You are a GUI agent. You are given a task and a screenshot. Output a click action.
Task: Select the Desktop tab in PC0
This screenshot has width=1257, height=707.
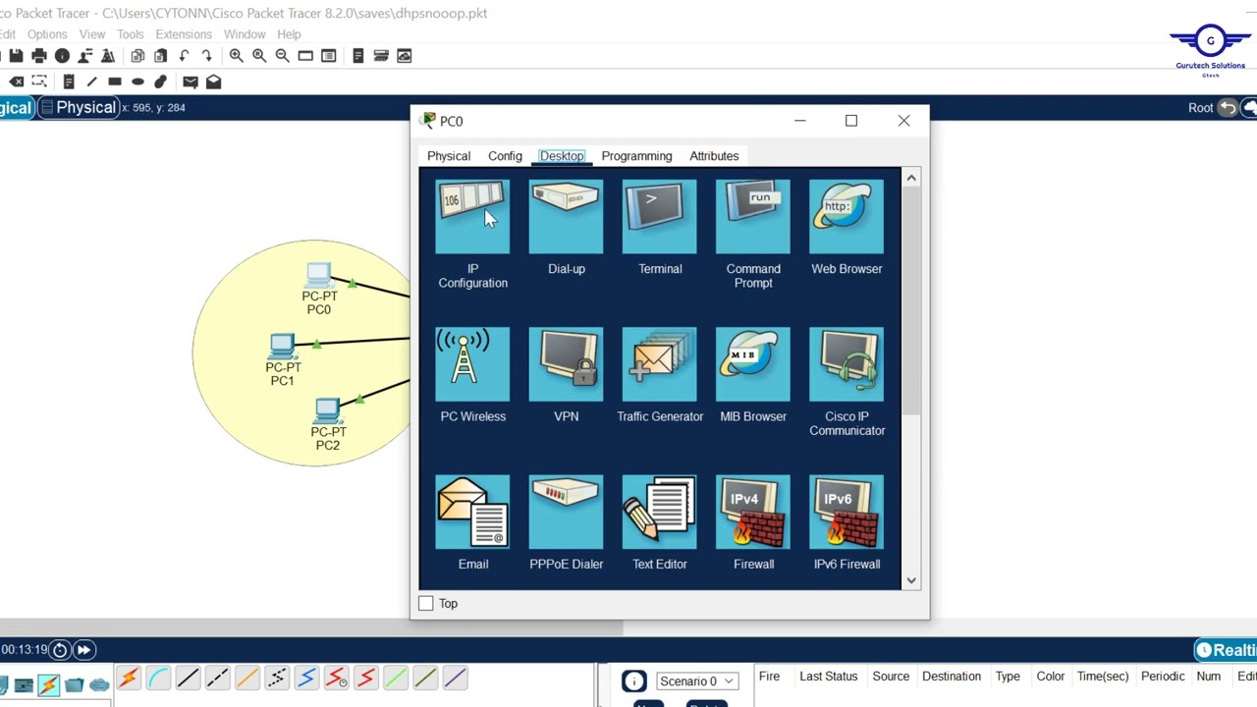point(562,156)
